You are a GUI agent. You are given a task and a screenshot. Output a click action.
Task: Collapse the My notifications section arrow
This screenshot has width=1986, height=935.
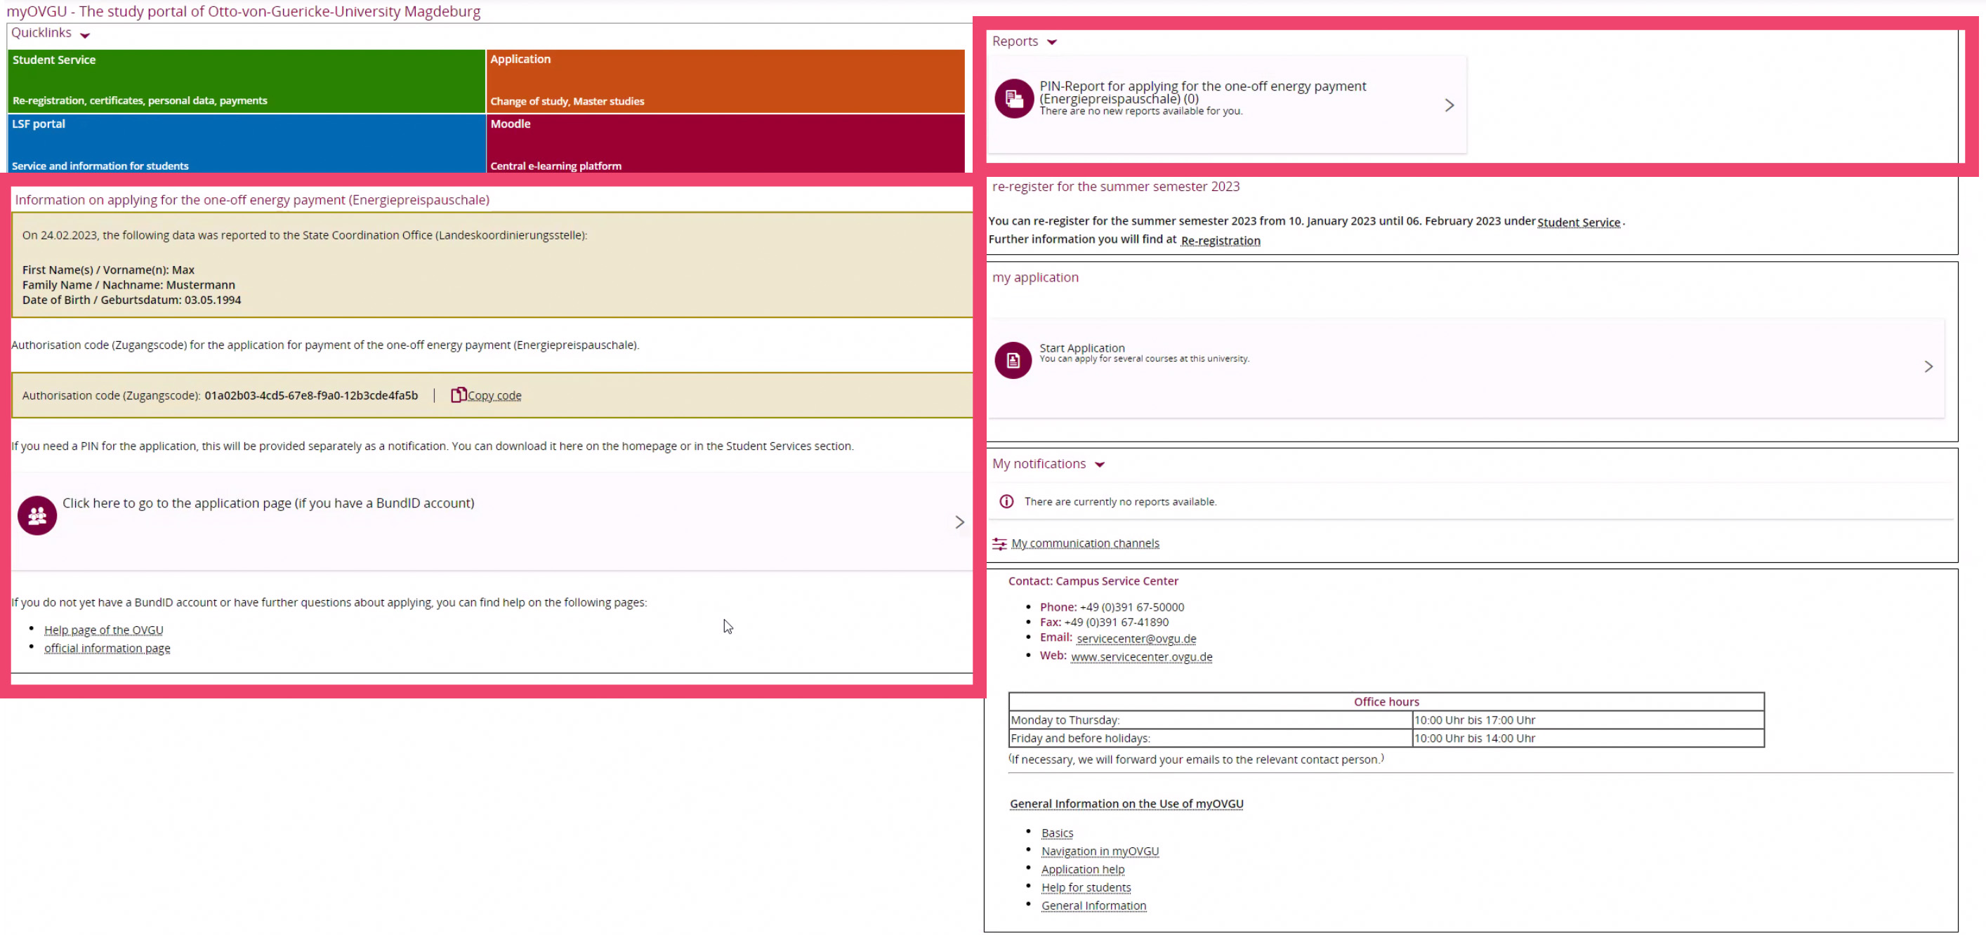[x=1100, y=465]
